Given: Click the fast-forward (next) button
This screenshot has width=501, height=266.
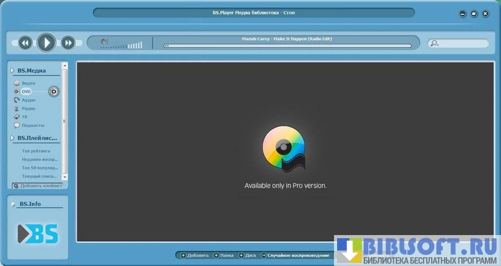Looking at the screenshot, I should (68, 43).
